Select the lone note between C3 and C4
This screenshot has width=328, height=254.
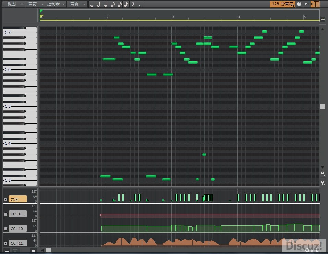click(204, 155)
